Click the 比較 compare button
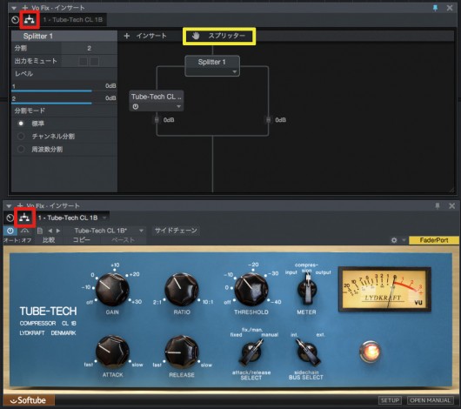Image resolution: width=461 pixels, height=409 pixels. (49, 240)
